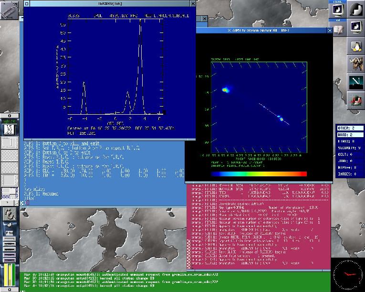
Task: Open the tools icon in top-left corner
Action: pos(9,11)
